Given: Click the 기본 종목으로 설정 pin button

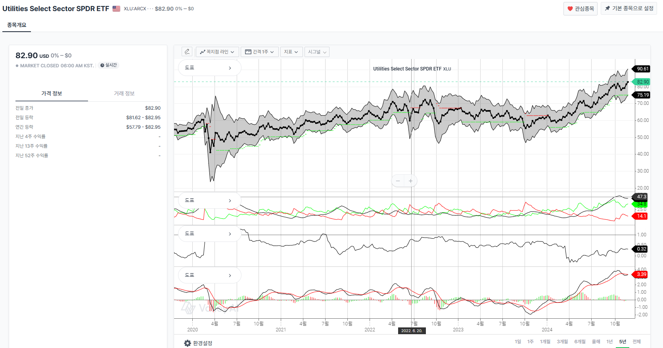Looking at the screenshot, I should click(629, 8).
